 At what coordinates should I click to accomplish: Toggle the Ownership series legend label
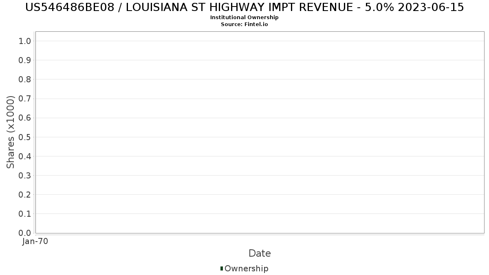click(x=246, y=268)
